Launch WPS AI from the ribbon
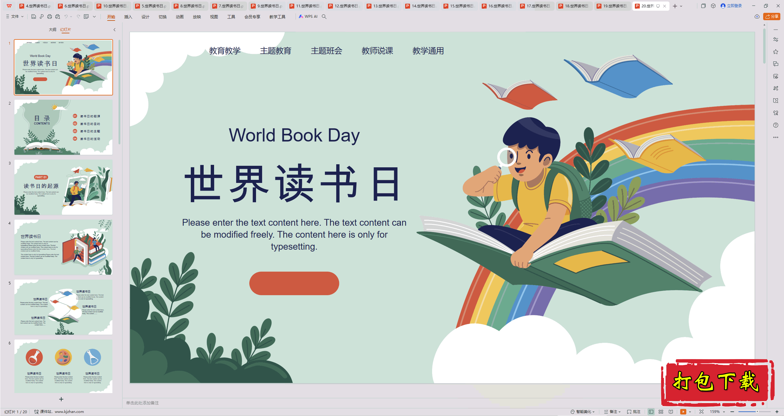 click(308, 17)
